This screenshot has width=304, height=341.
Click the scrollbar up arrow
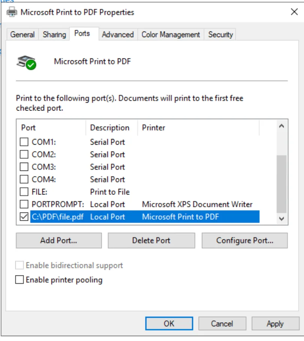pyautogui.click(x=281, y=126)
